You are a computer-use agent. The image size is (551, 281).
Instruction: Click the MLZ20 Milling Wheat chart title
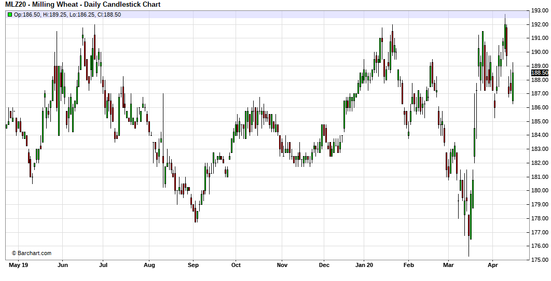pos(83,5)
